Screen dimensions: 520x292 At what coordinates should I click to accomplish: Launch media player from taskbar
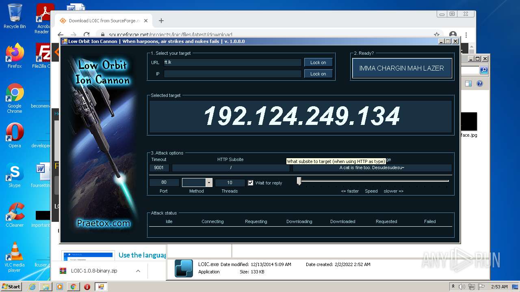pos(60,287)
